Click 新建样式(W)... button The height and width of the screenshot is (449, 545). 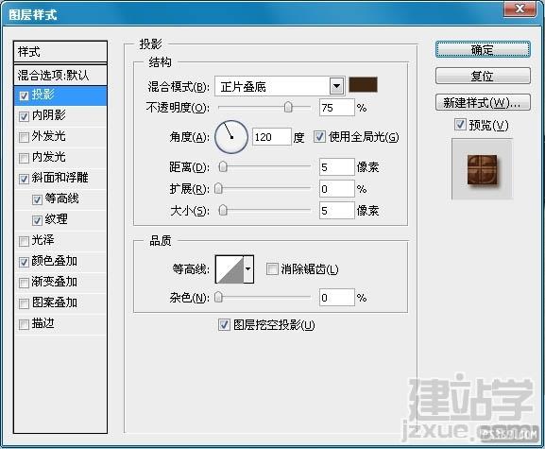click(483, 103)
